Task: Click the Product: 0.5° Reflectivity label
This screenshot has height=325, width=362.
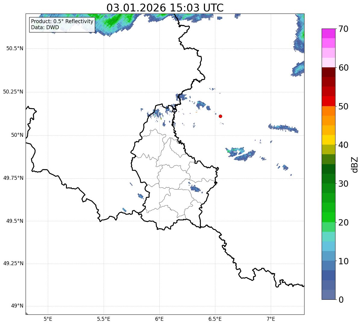Action: click(62, 22)
